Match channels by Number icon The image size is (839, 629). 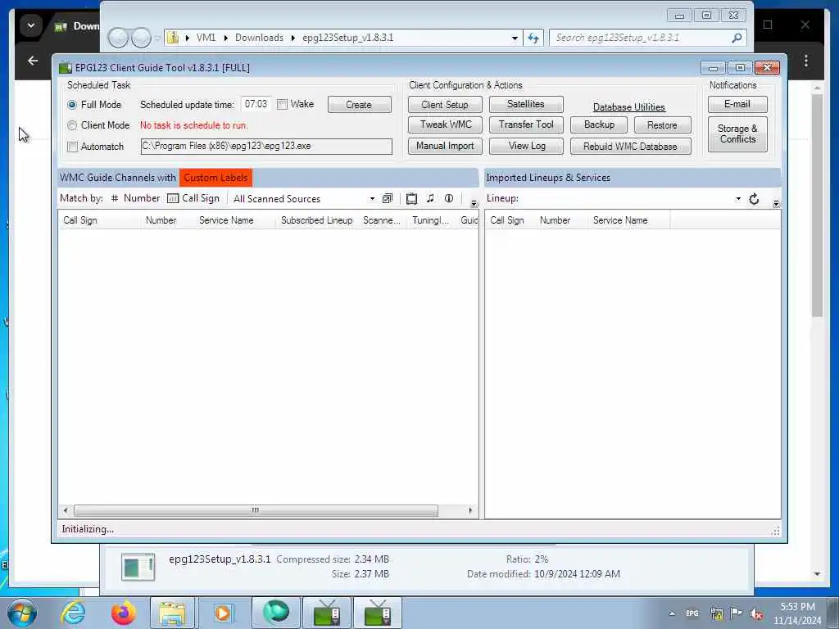114,198
